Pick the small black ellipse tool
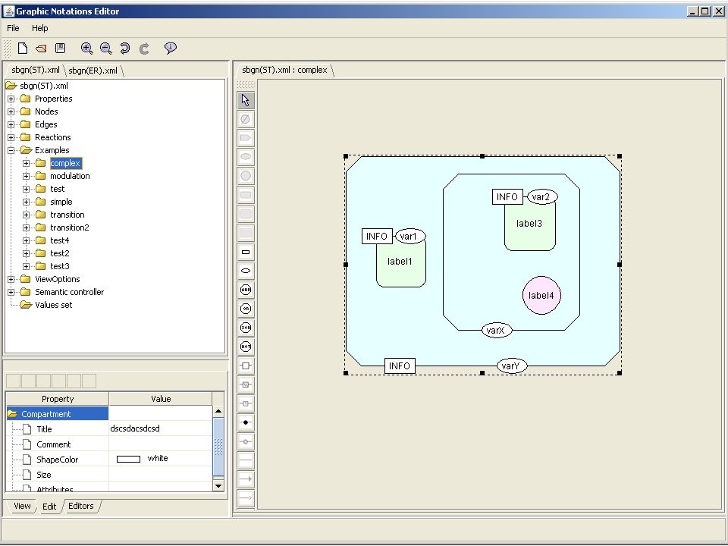Viewport: 728px width, 546px height. [x=246, y=271]
